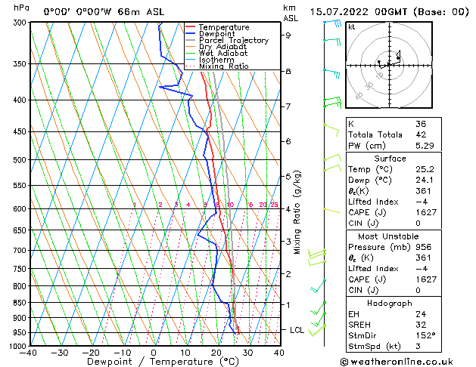Click the station header '0°00' 0°00'W 66m ASL'
This screenshot has width=476, height=367.
[x=104, y=12]
